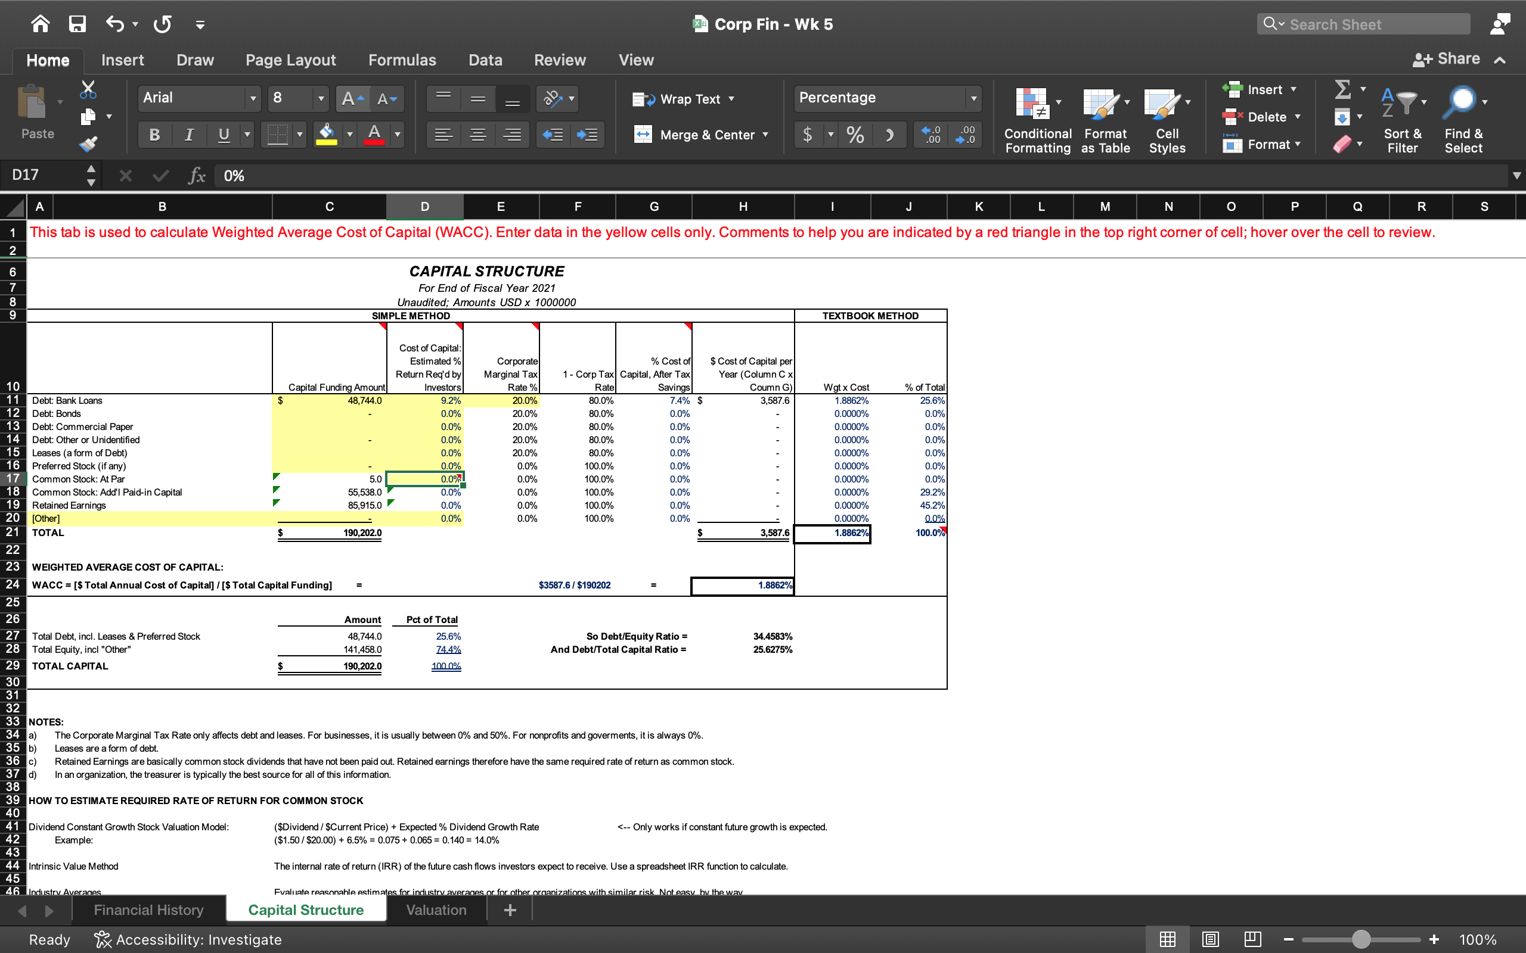Expand the Percentage number format dropdown
The width and height of the screenshot is (1526, 953).
point(973,98)
